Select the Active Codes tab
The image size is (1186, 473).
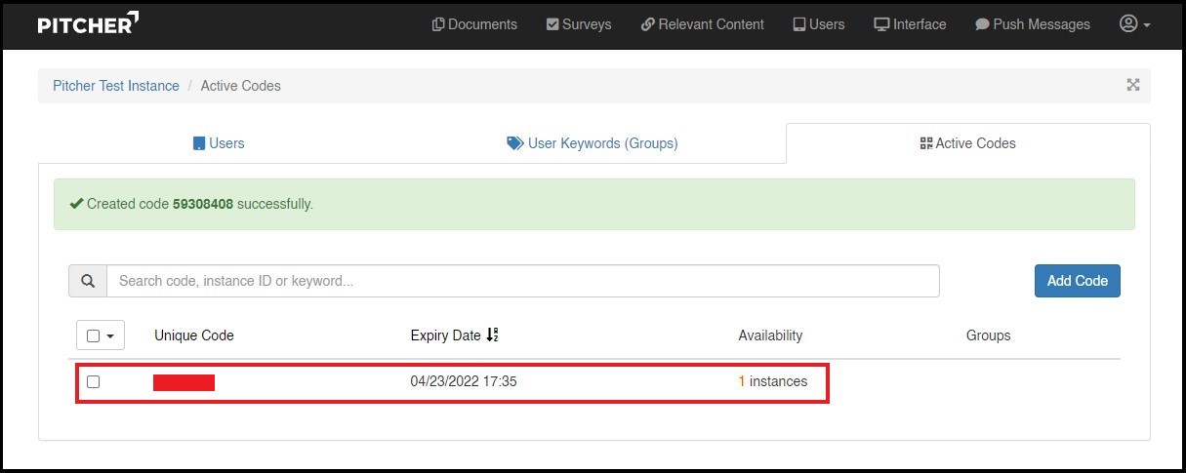coord(967,143)
